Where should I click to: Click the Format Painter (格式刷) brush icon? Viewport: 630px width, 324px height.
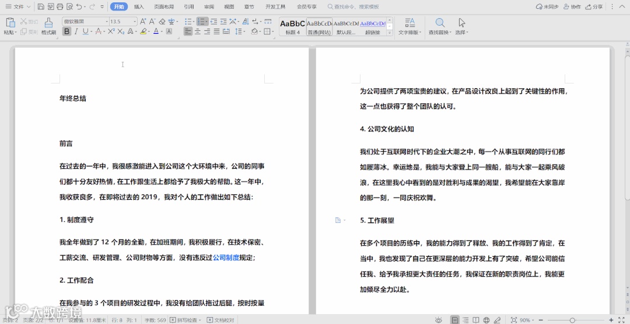48,23
